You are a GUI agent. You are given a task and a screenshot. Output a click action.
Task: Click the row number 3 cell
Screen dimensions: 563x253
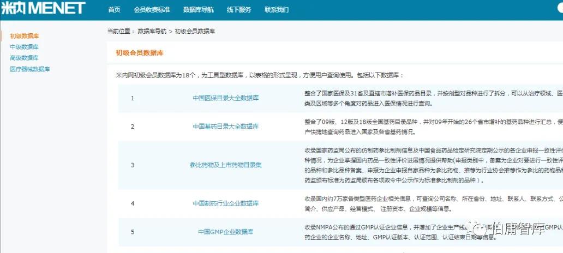(133, 165)
